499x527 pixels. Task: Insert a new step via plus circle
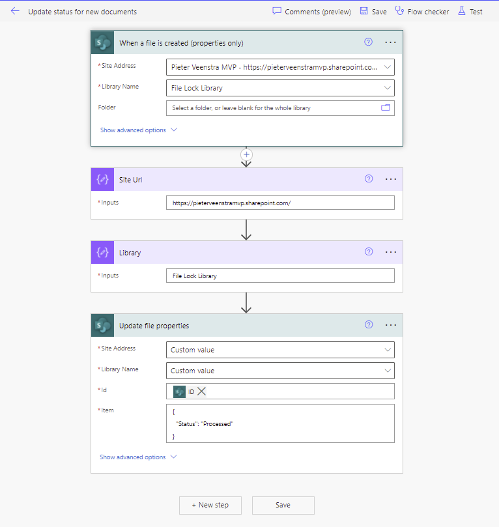[246, 154]
